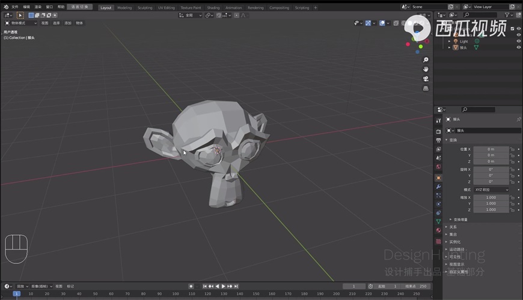Toggle the camera view gizmo
This screenshot has height=300, width=523.
click(x=426, y=79)
